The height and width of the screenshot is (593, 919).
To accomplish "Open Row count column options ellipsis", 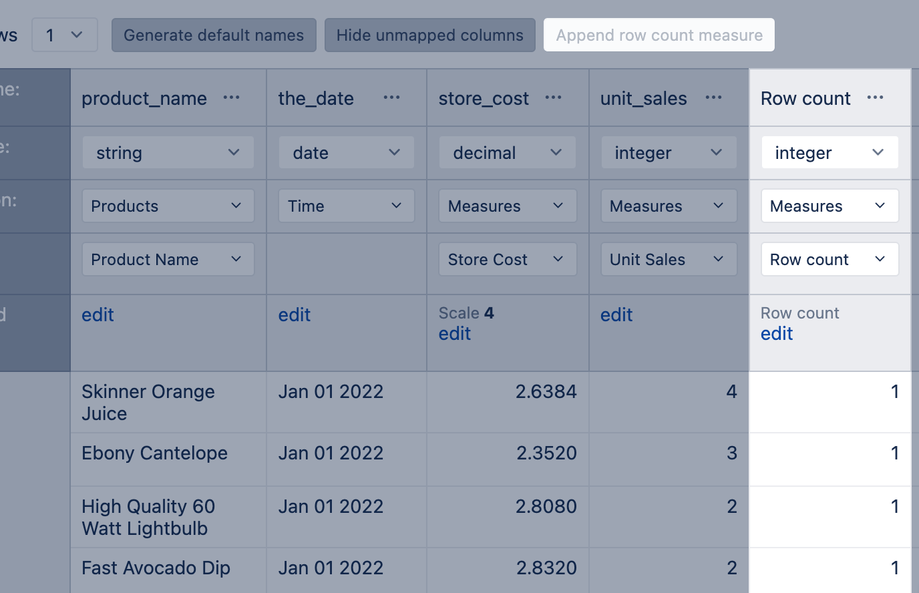I will pyautogui.click(x=875, y=98).
